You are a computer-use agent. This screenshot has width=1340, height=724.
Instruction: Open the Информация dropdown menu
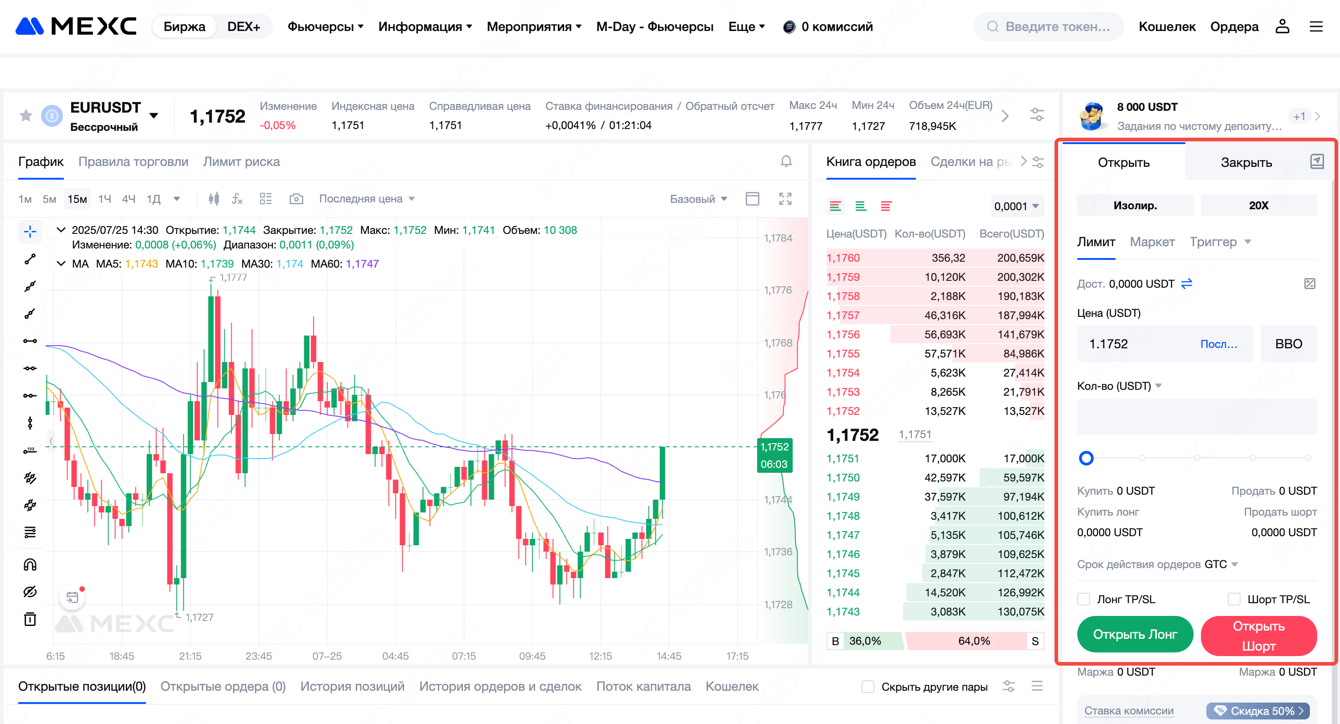(x=425, y=26)
